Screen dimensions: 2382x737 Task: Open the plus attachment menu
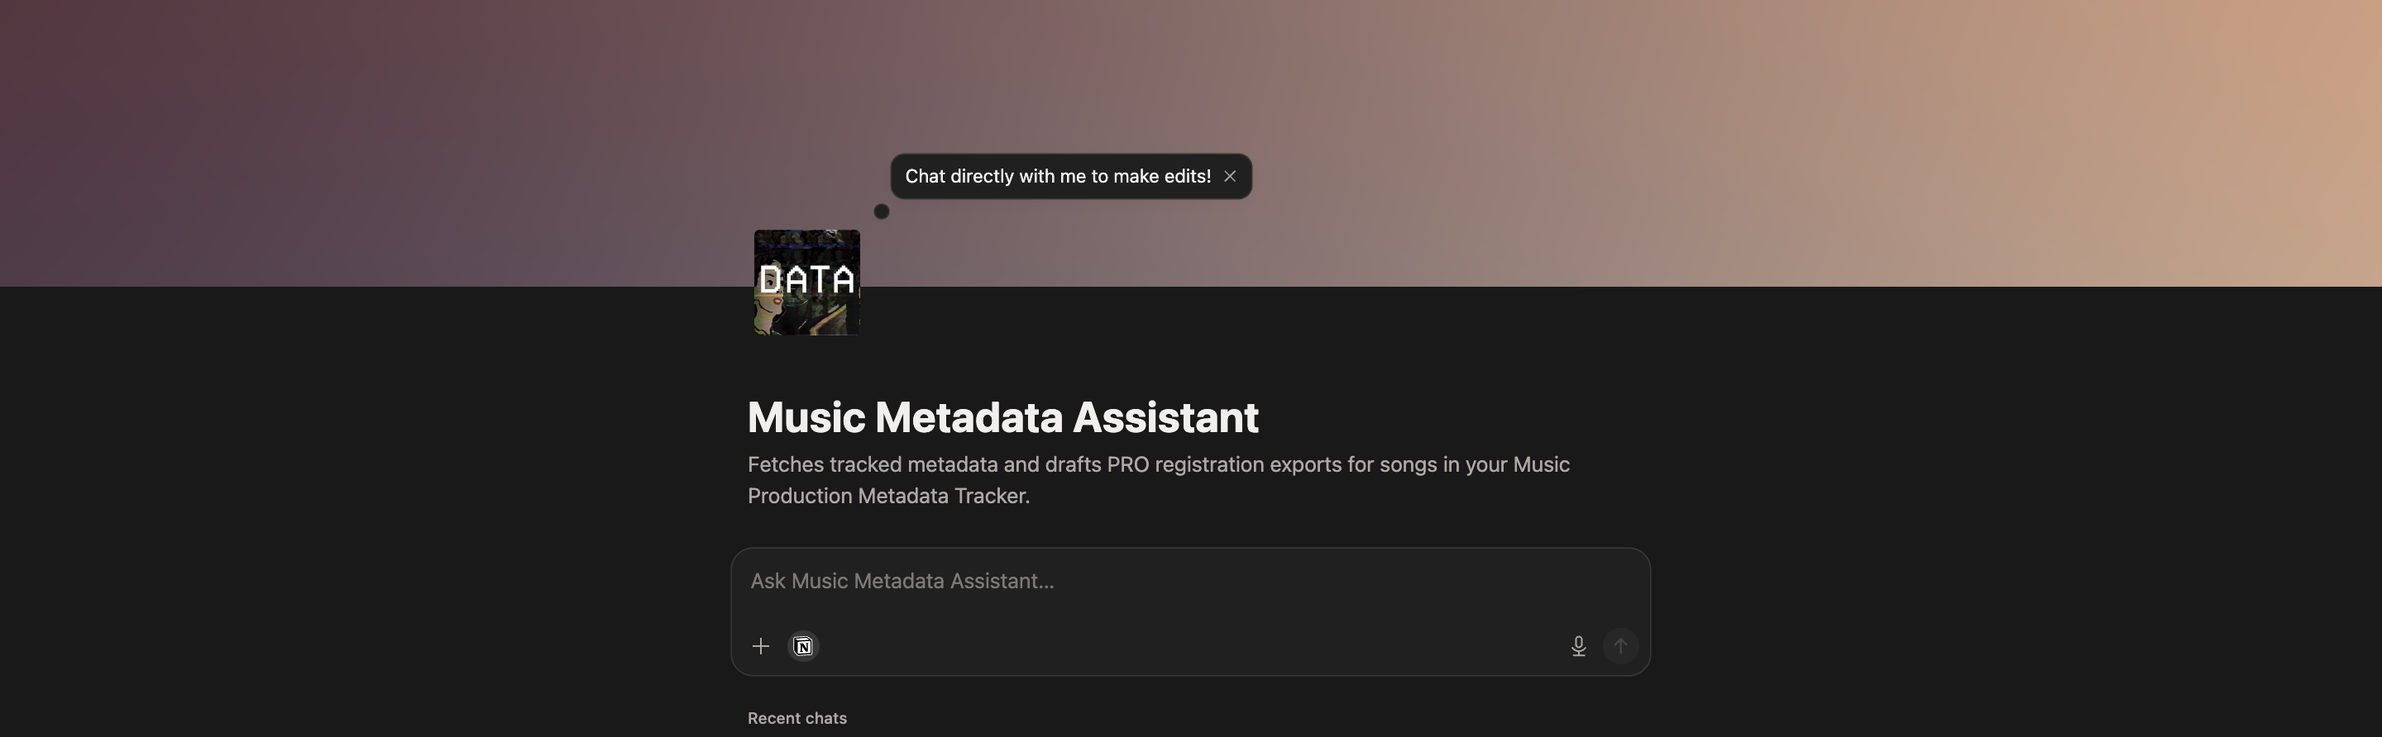point(761,646)
